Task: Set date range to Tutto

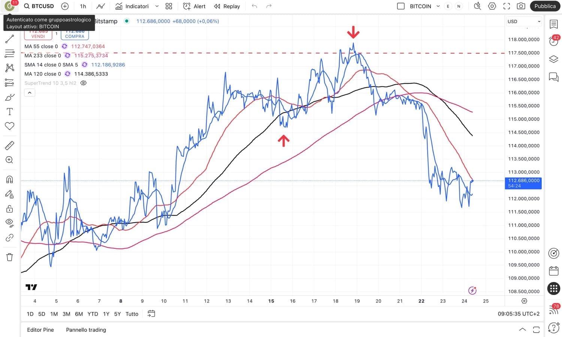Action: tap(132, 314)
